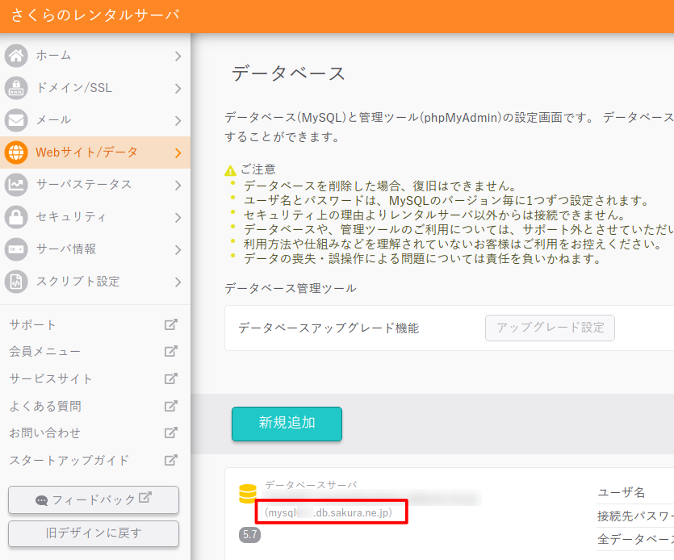Click external link icon beside サービスサイト
Screen dimensions: 674x560
click(171, 378)
